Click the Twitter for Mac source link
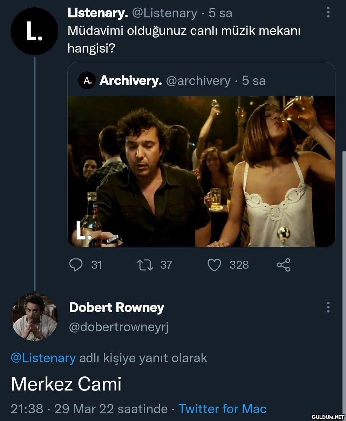Image resolution: width=346 pixels, height=421 pixels. (x=223, y=409)
